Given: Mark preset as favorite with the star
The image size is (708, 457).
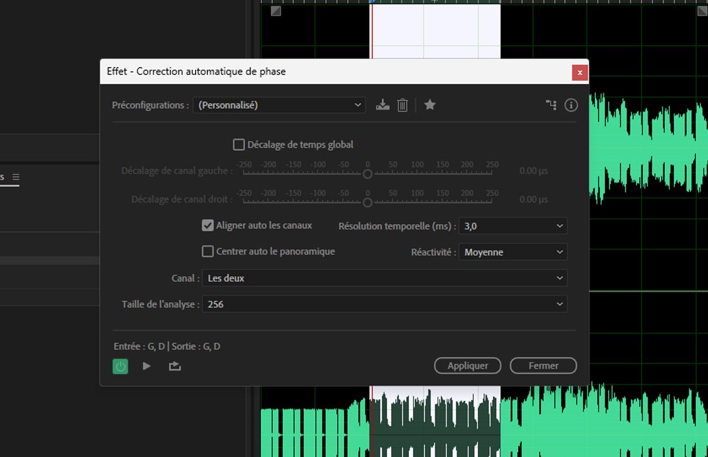Looking at the screenshot, I should click(x=430, y=105).
